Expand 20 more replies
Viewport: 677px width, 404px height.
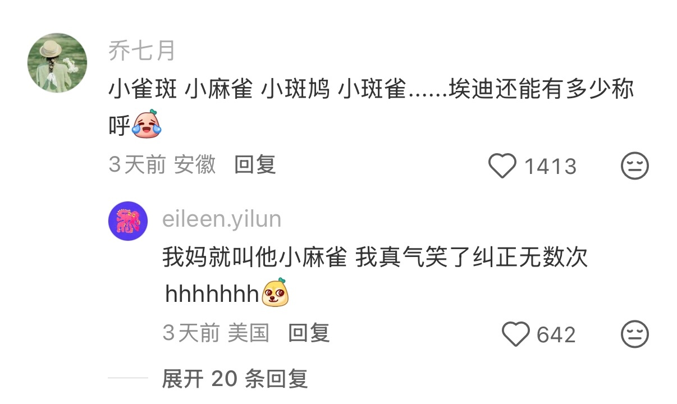pyautogui.click(x=235, y=379)
